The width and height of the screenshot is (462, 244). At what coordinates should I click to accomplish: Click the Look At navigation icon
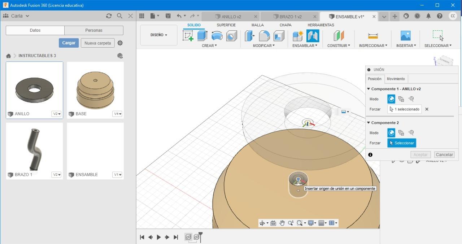[273, 223]
